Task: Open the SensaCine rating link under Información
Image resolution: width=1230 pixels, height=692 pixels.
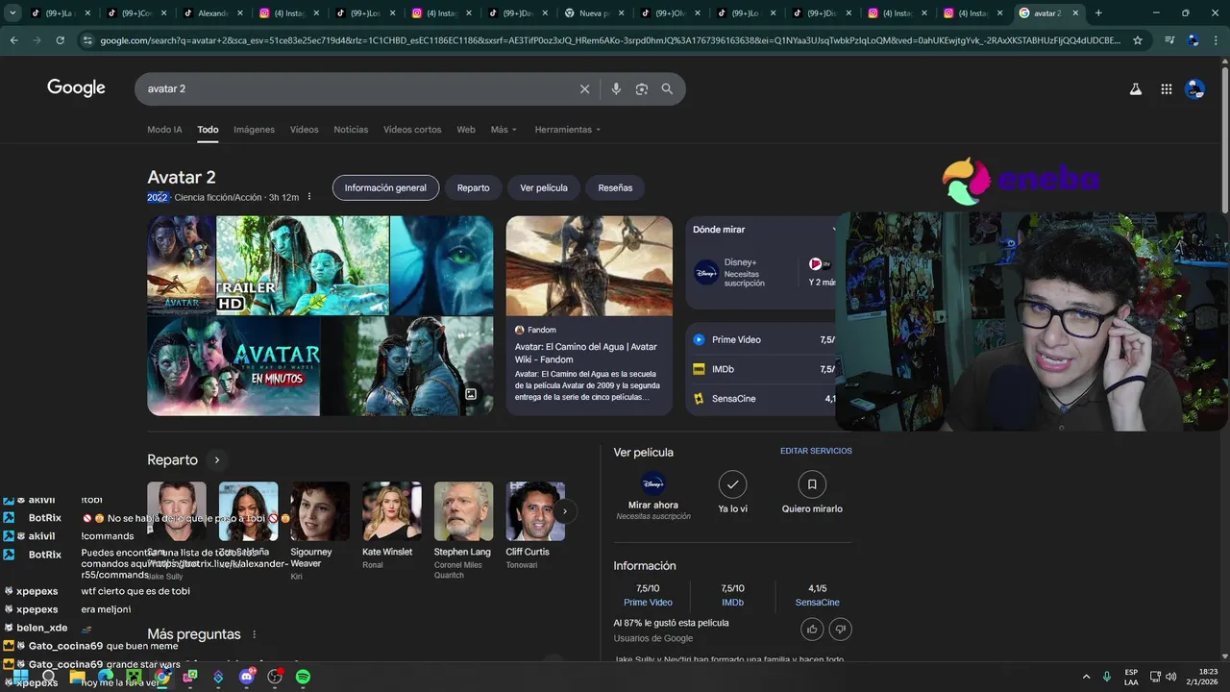Action: coord(817,603)
